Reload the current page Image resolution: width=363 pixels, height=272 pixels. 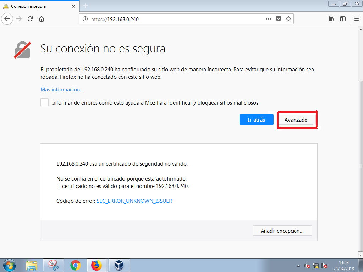click(30, 19)
